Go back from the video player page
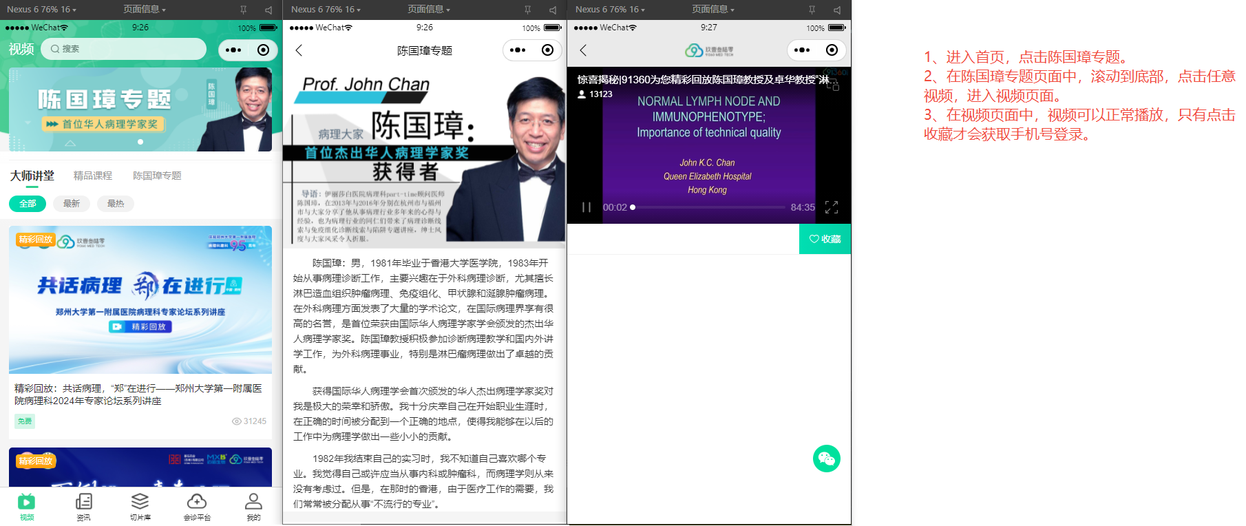The width and height of the screenshot is (1246, 526). pos(583,50)
